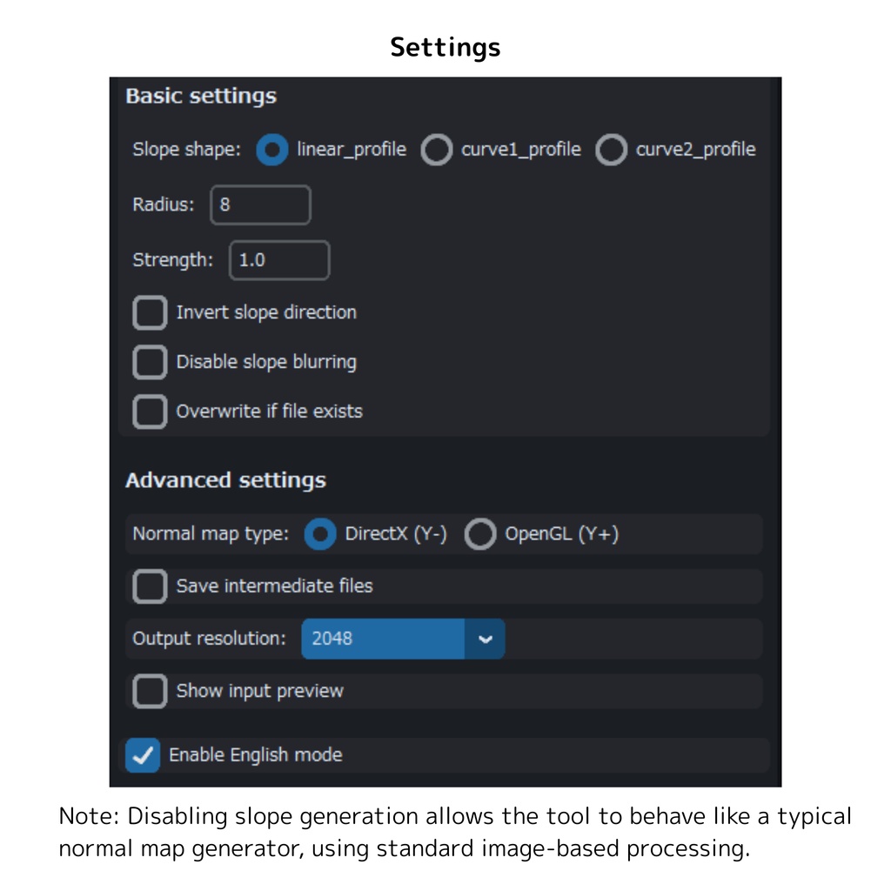Click the Basic settings section header
This screenshot has width=891, height=891.
click(201, 97)
